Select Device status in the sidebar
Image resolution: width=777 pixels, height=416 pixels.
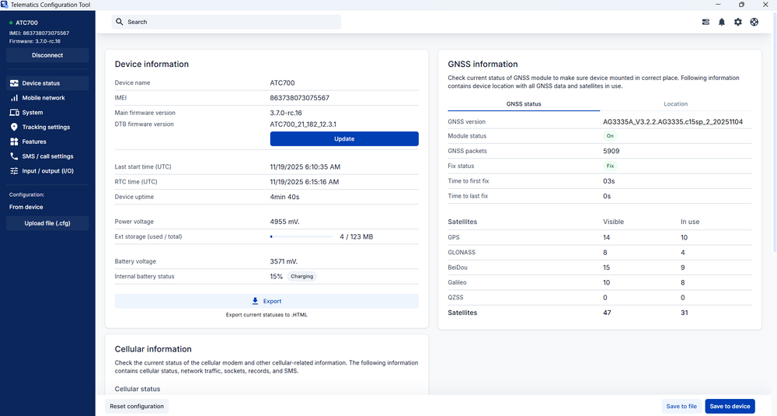point(40,83)
